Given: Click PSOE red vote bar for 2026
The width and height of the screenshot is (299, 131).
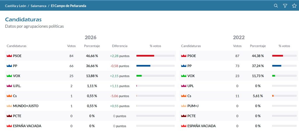Looking at the screenshot, I should pos(145,56).
